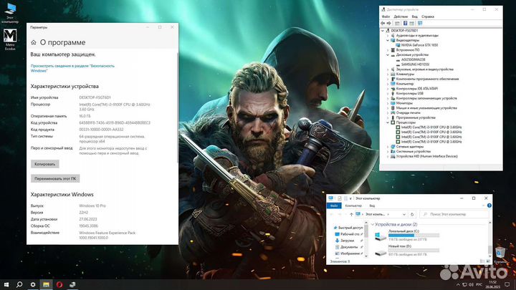Expand 'Сетевые адаптеры' node

tap(388, 147)
